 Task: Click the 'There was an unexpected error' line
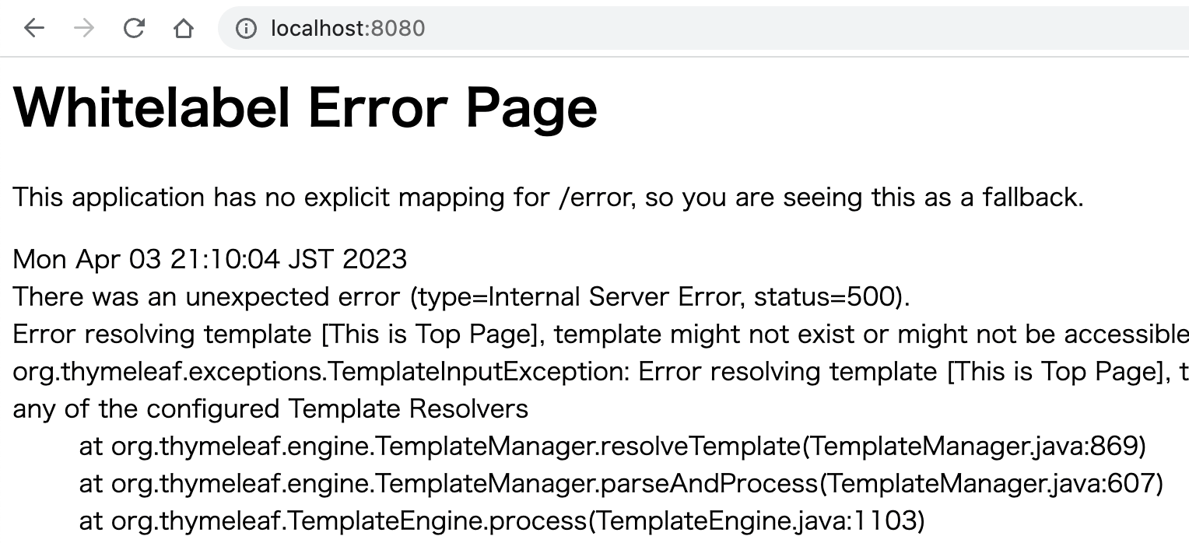coord(461,296)
